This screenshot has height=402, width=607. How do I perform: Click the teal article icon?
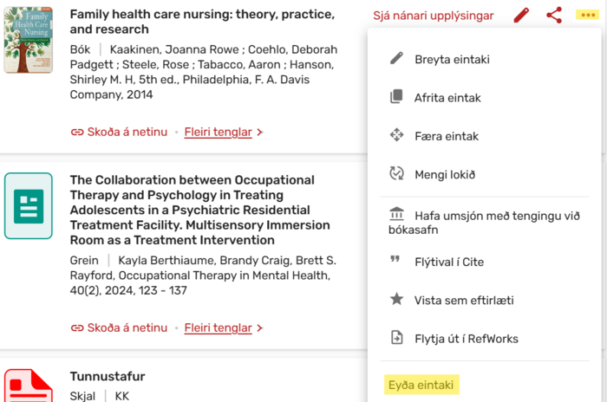(28, 206)
